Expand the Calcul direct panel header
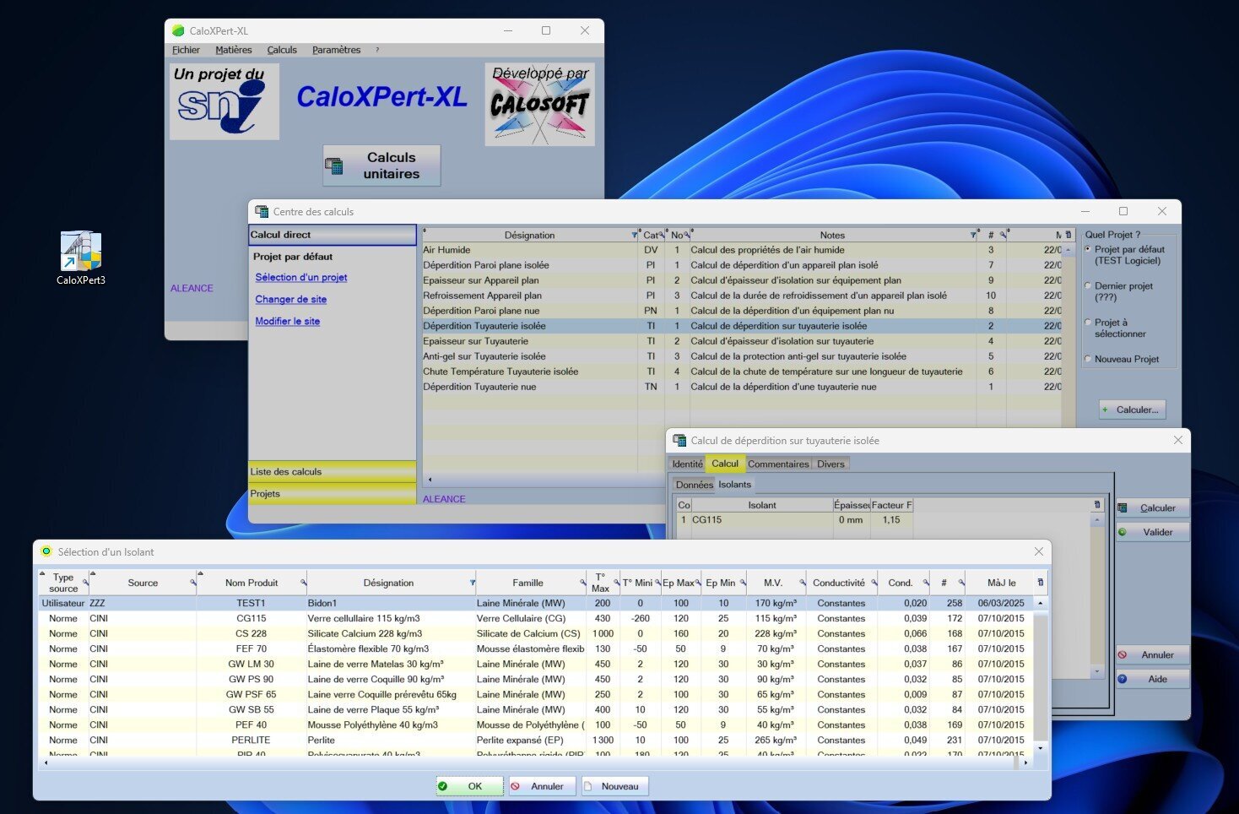This screenshot has width=1239, height=814. point(333,235)
